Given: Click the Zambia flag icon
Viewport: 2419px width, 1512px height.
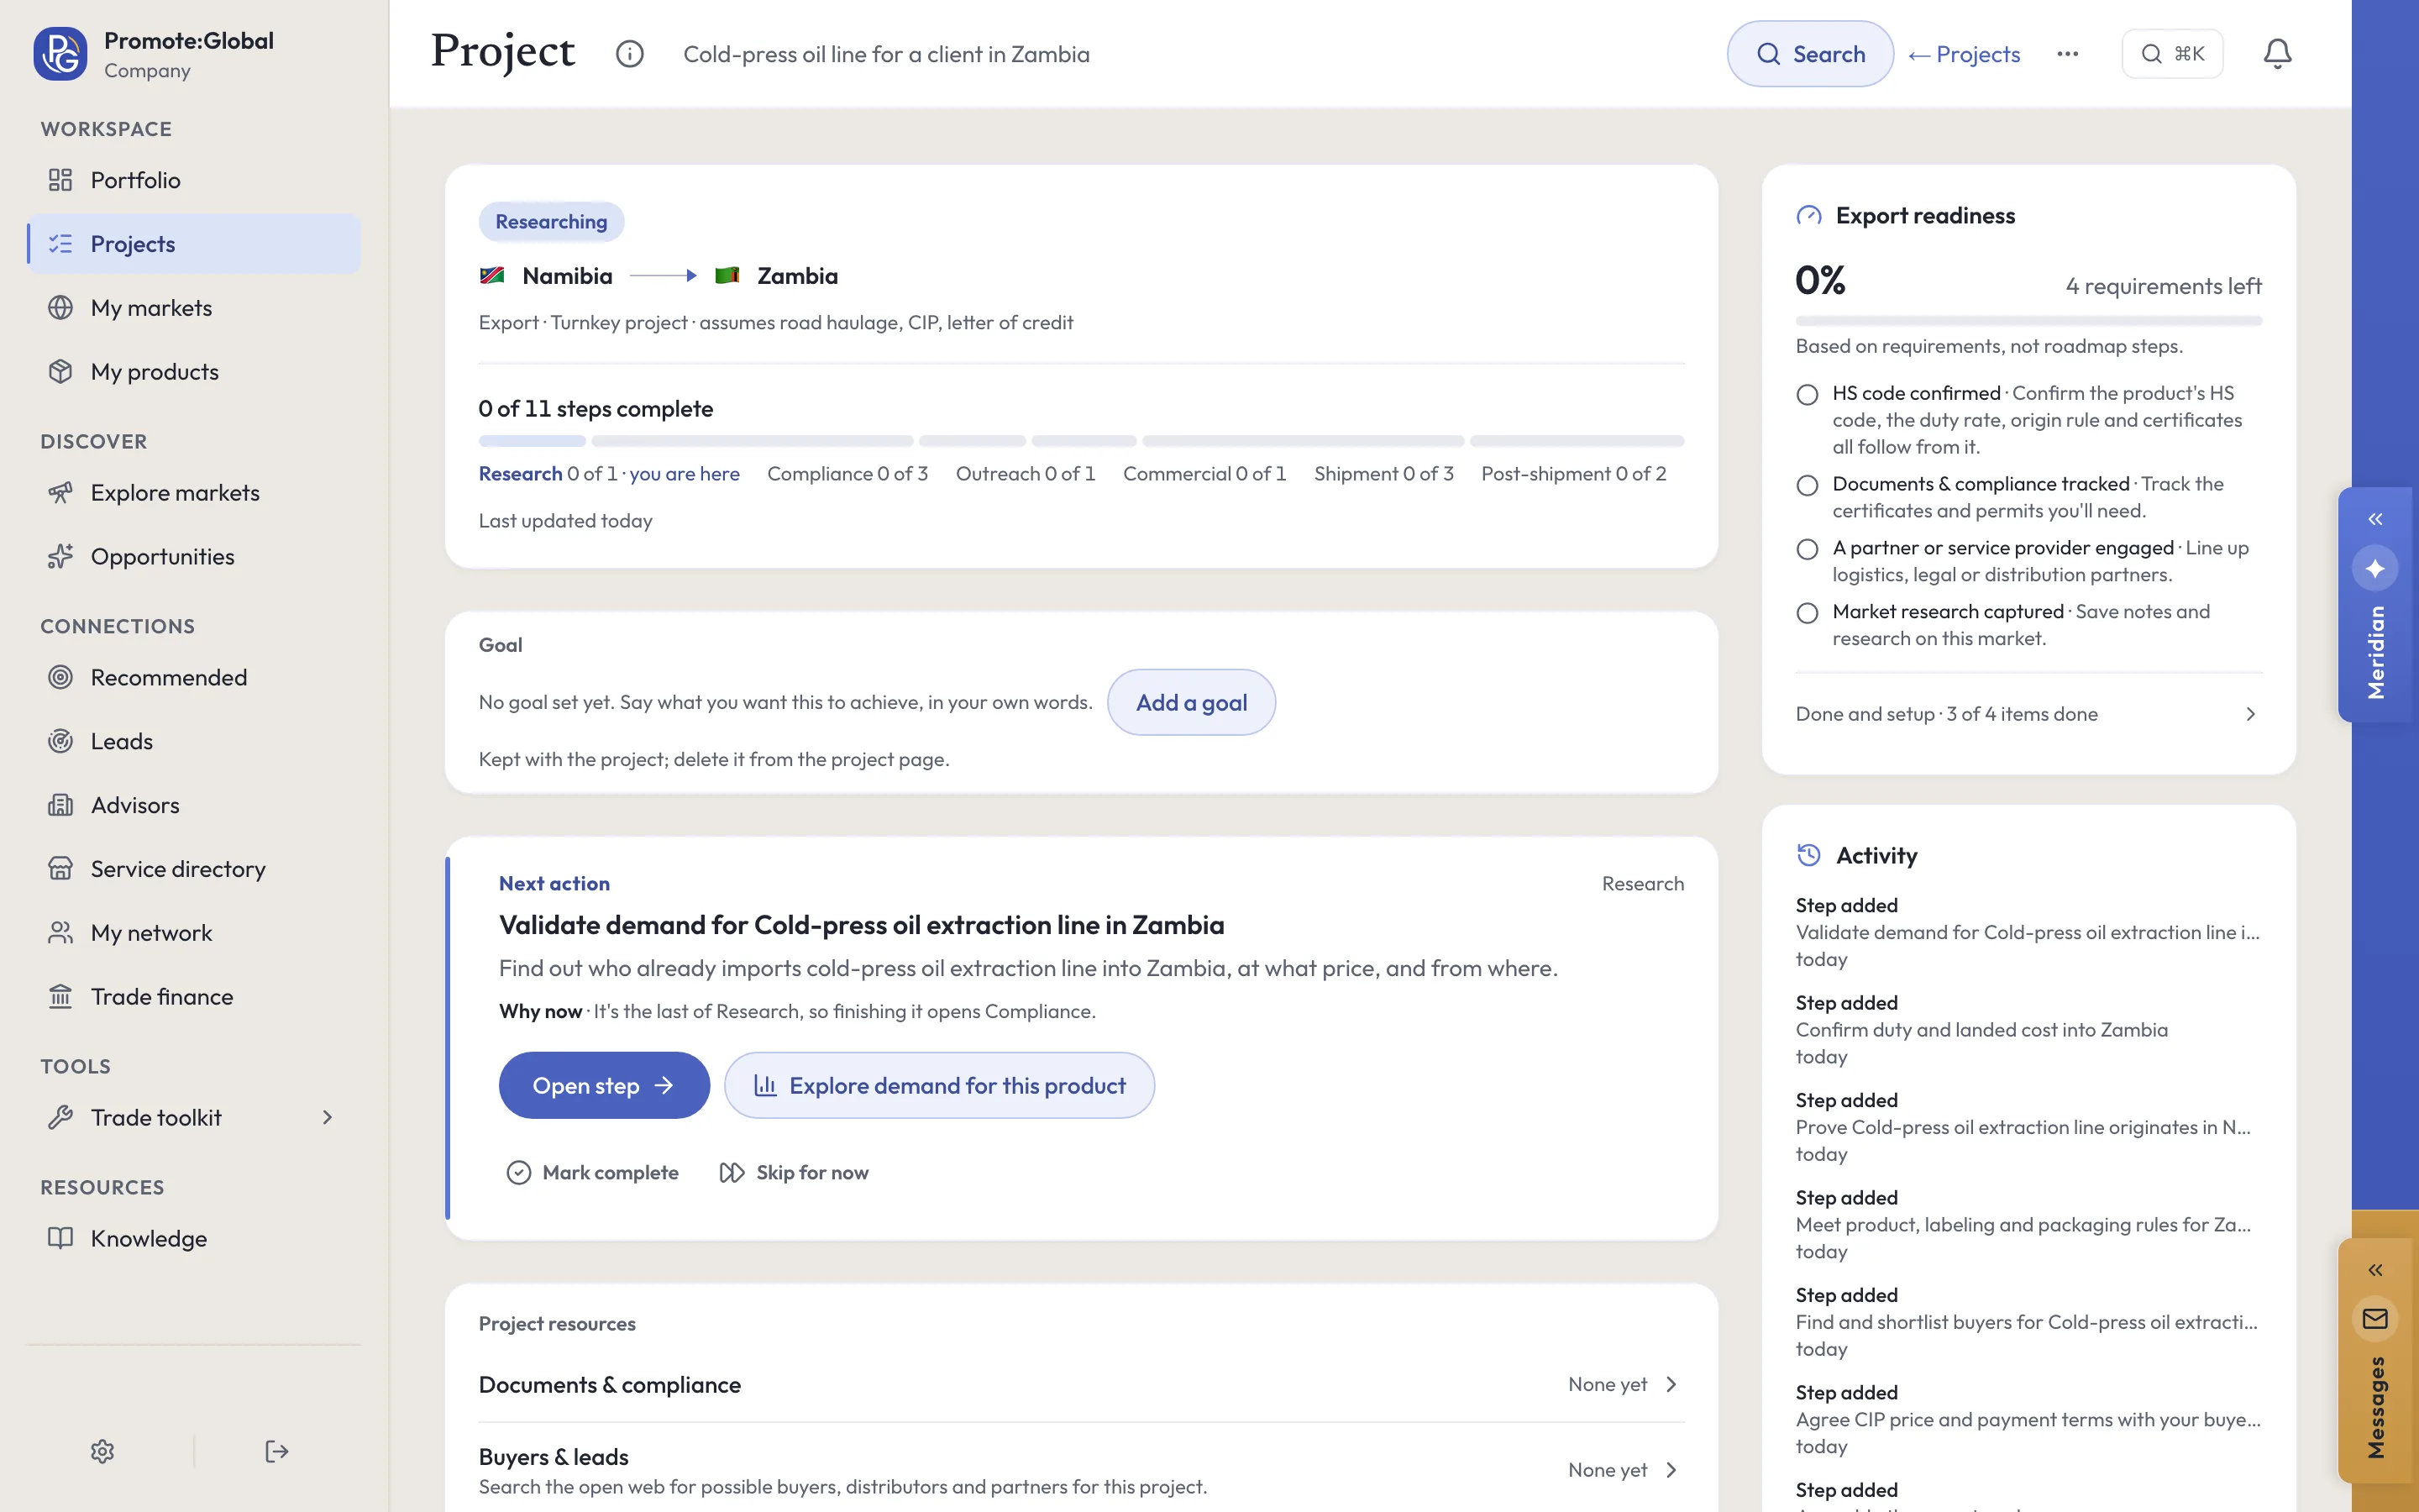Looking at the screenshot, I should [727, 276].
